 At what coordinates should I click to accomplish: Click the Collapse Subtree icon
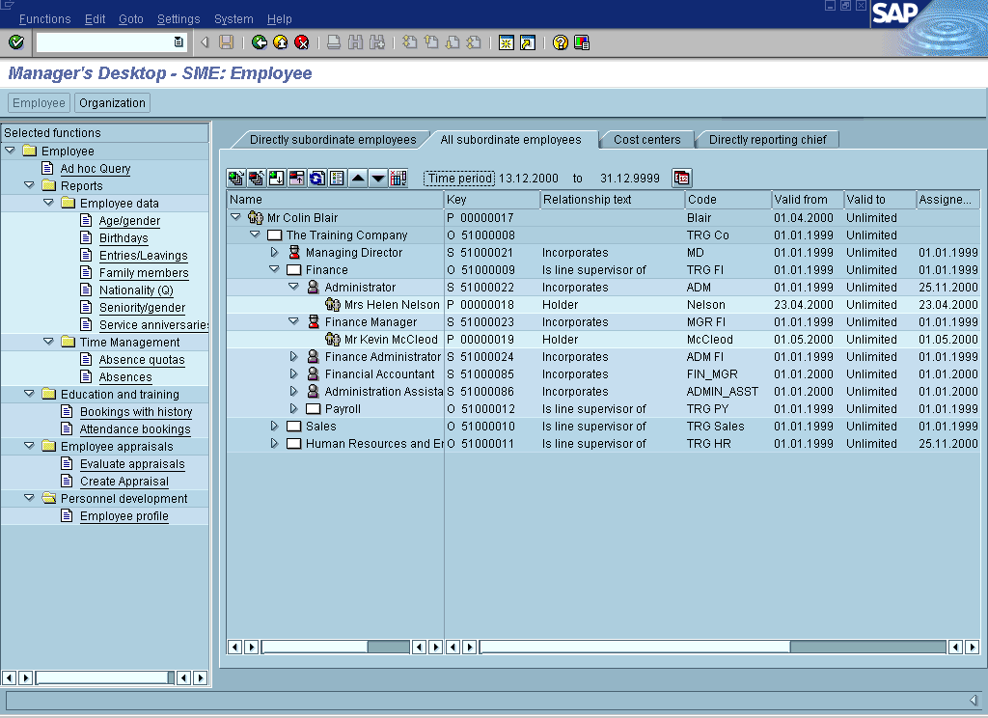[x=297, y=179]
